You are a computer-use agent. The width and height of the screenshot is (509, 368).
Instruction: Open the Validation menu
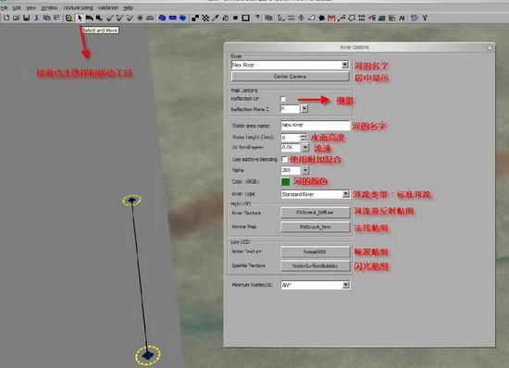107,7
